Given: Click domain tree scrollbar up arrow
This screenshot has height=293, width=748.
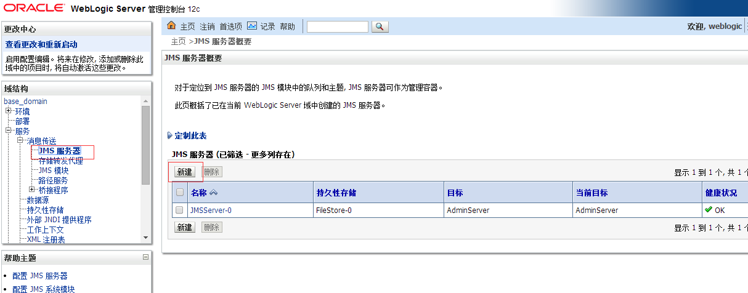Looking at the screenshot, I should [145, 101].
